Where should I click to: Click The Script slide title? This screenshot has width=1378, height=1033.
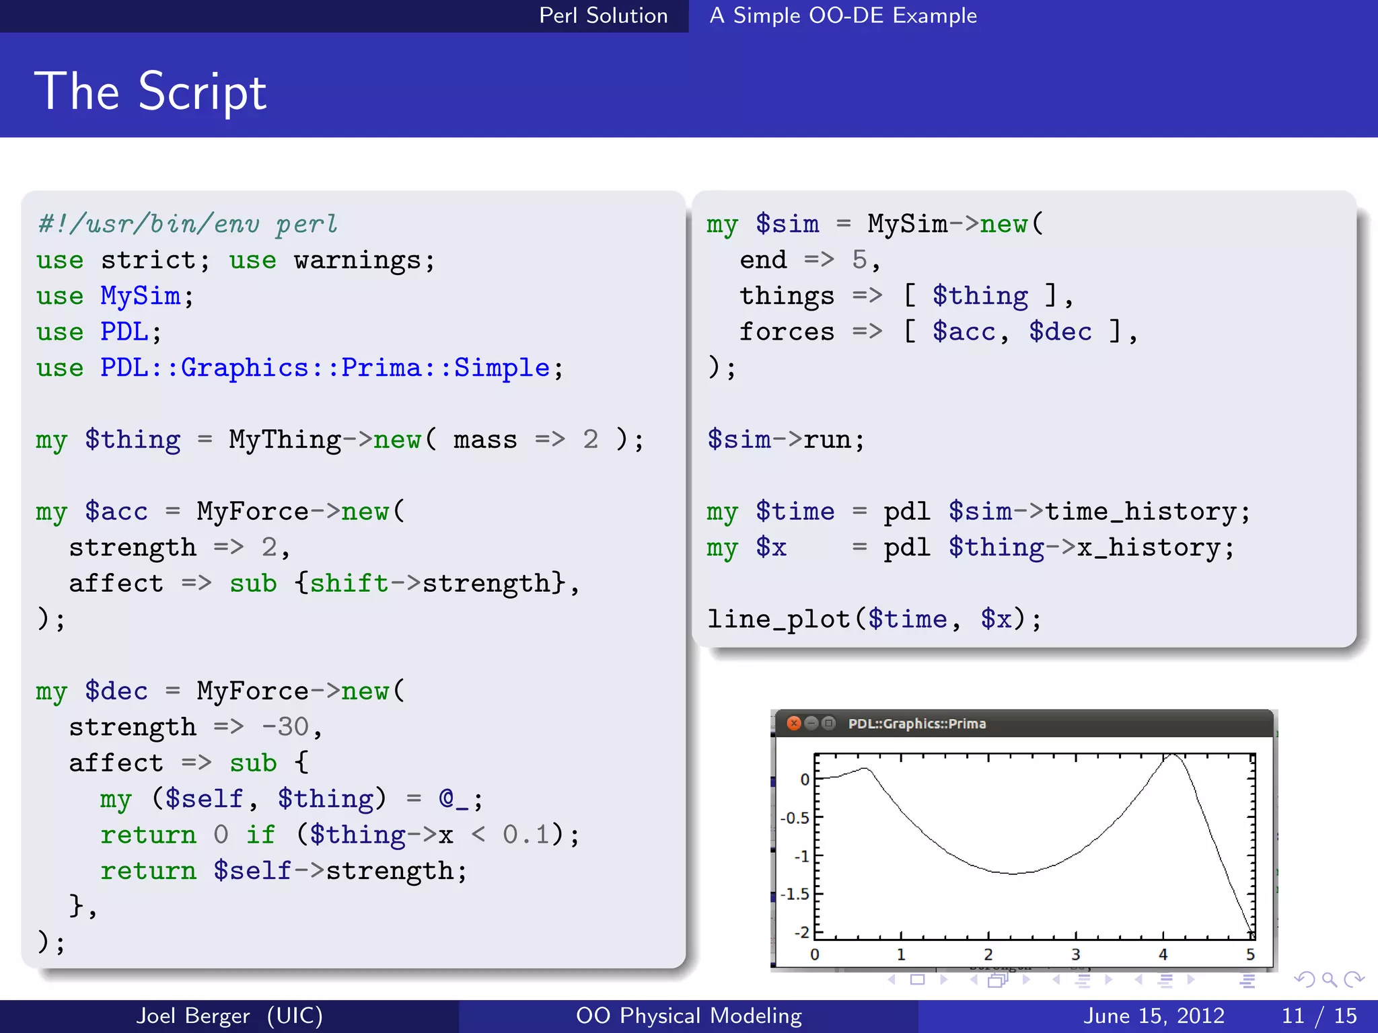click(151, 91)
